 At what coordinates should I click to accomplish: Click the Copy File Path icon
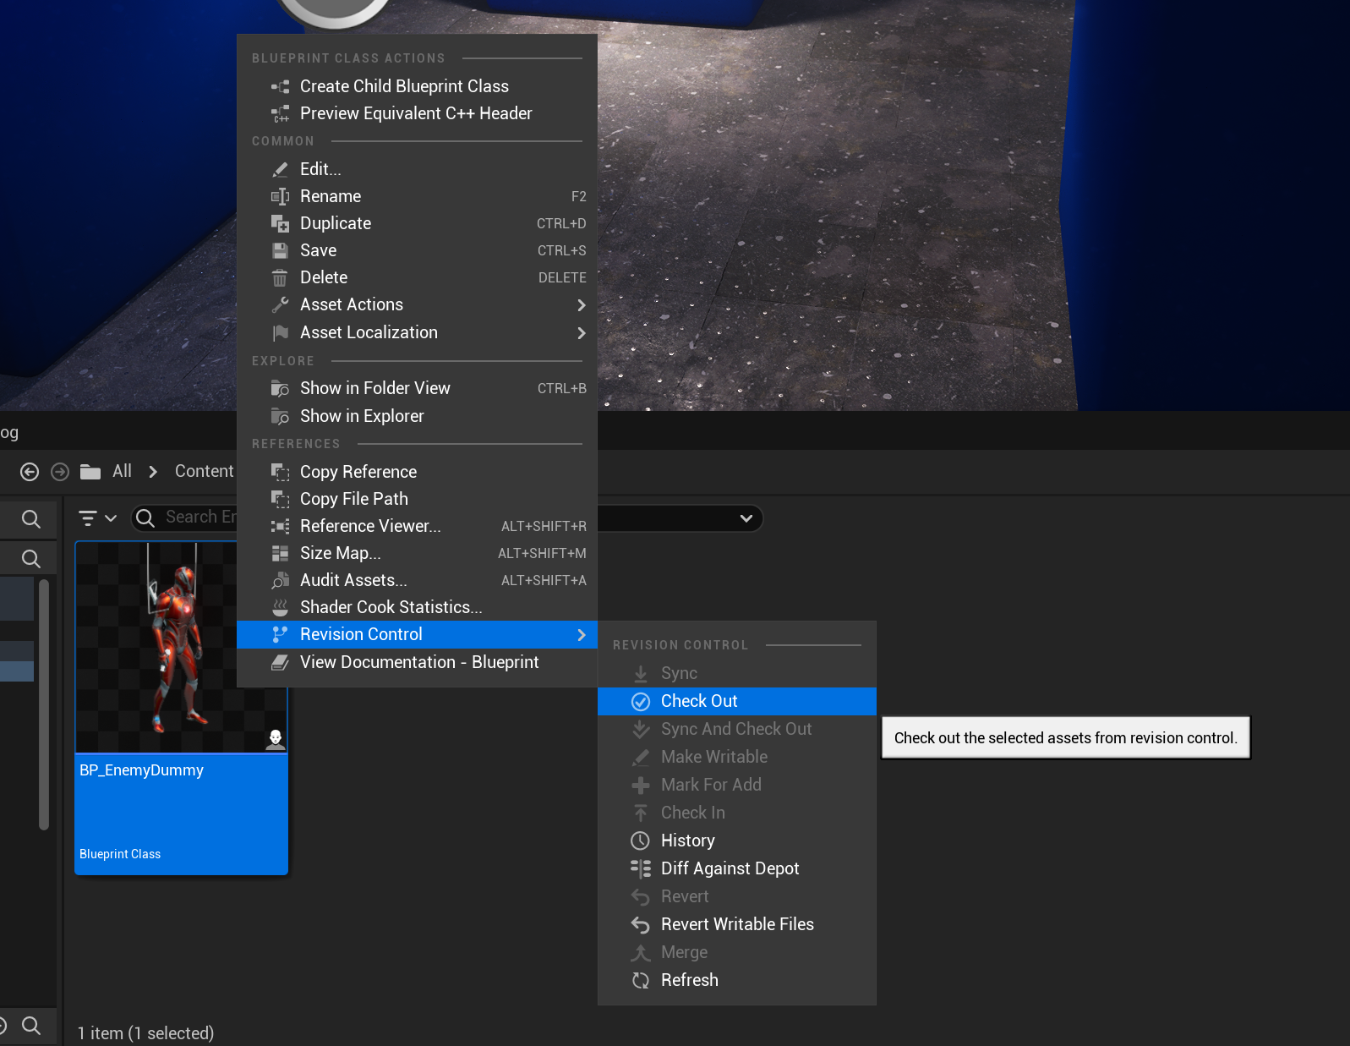coord(280,499)
